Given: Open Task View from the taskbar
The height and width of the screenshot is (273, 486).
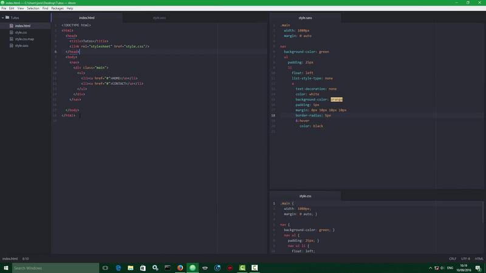Looking at the screenshot, I should coord(105,268).
